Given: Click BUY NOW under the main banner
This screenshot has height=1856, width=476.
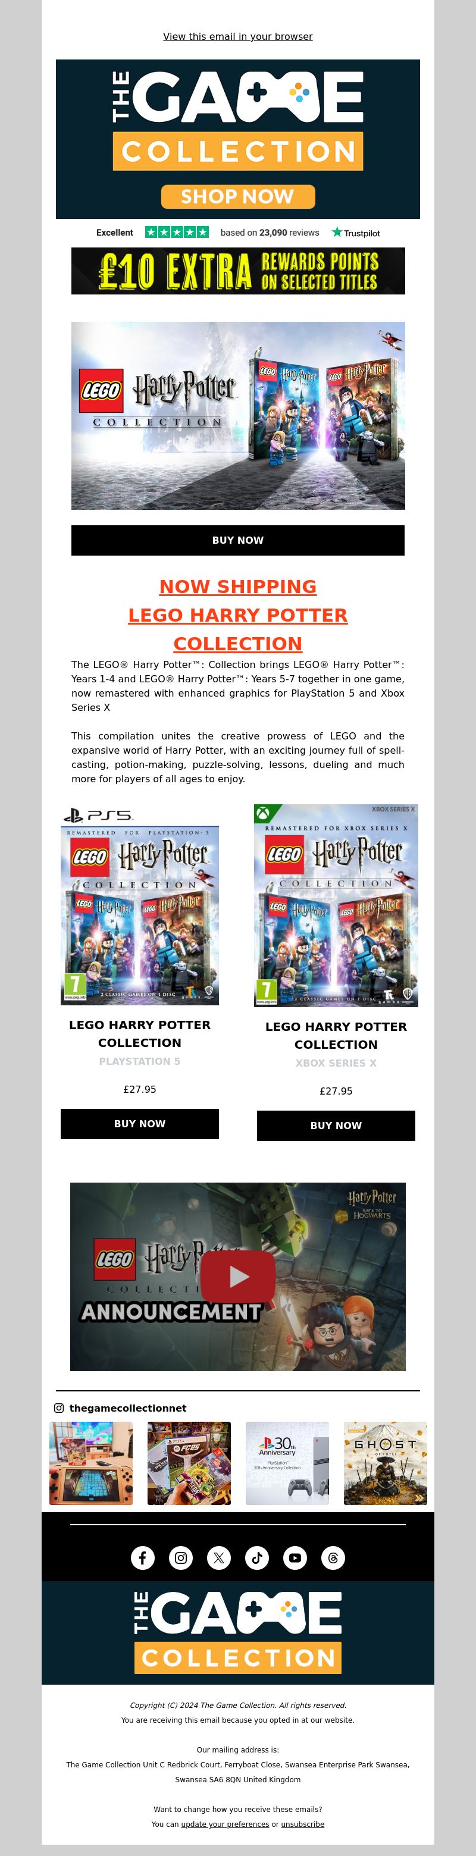Looking at the screenshot, I should tap(237, 540).
